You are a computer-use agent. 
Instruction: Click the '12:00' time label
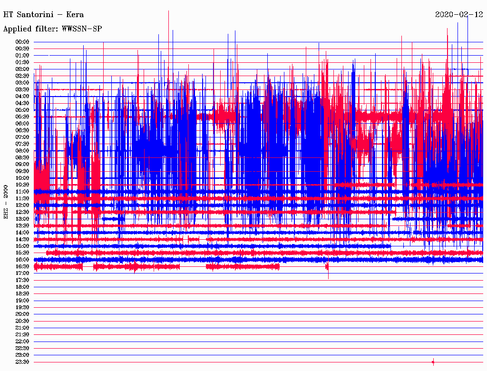[x=22, y=205]
